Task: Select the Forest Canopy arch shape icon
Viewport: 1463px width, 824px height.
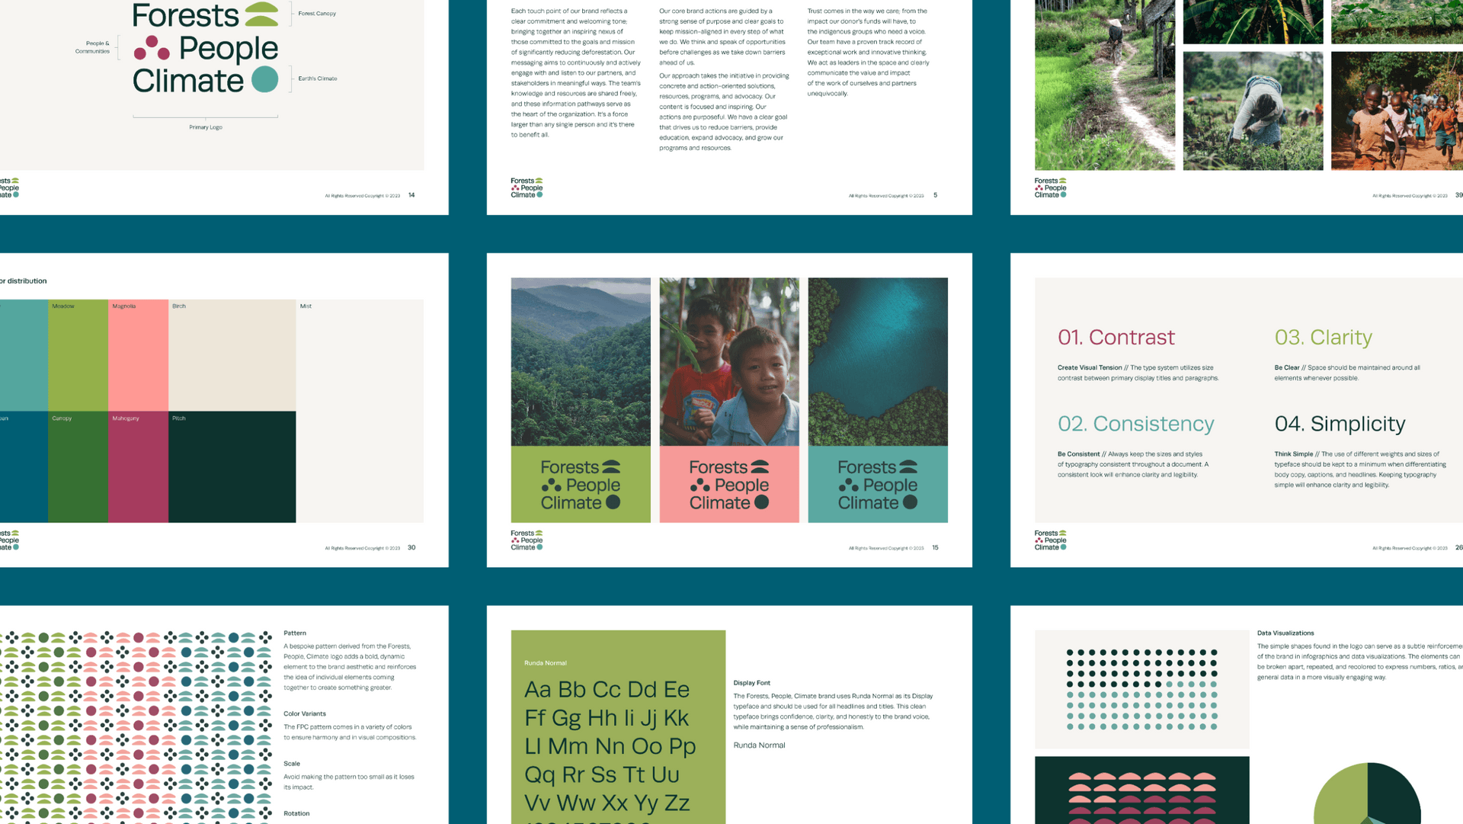Action: click(261, 13)
